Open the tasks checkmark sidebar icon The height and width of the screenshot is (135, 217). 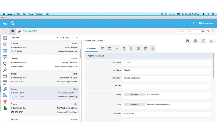point(5,57)
